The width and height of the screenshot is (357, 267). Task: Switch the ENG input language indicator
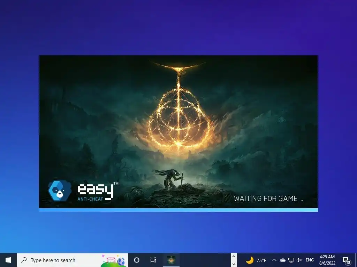[310, 260]
